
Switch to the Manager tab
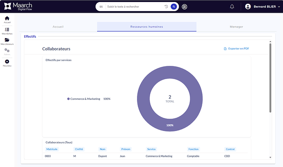236,27
